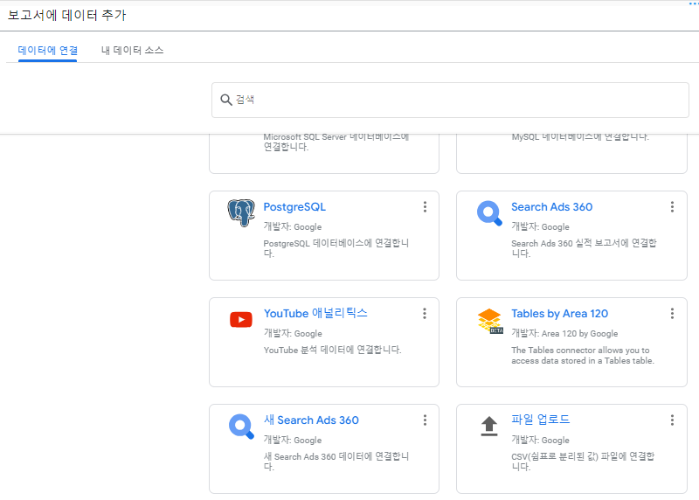
Task: Click '개발자: Area 120 by Google' text
Action: (564, 333)
